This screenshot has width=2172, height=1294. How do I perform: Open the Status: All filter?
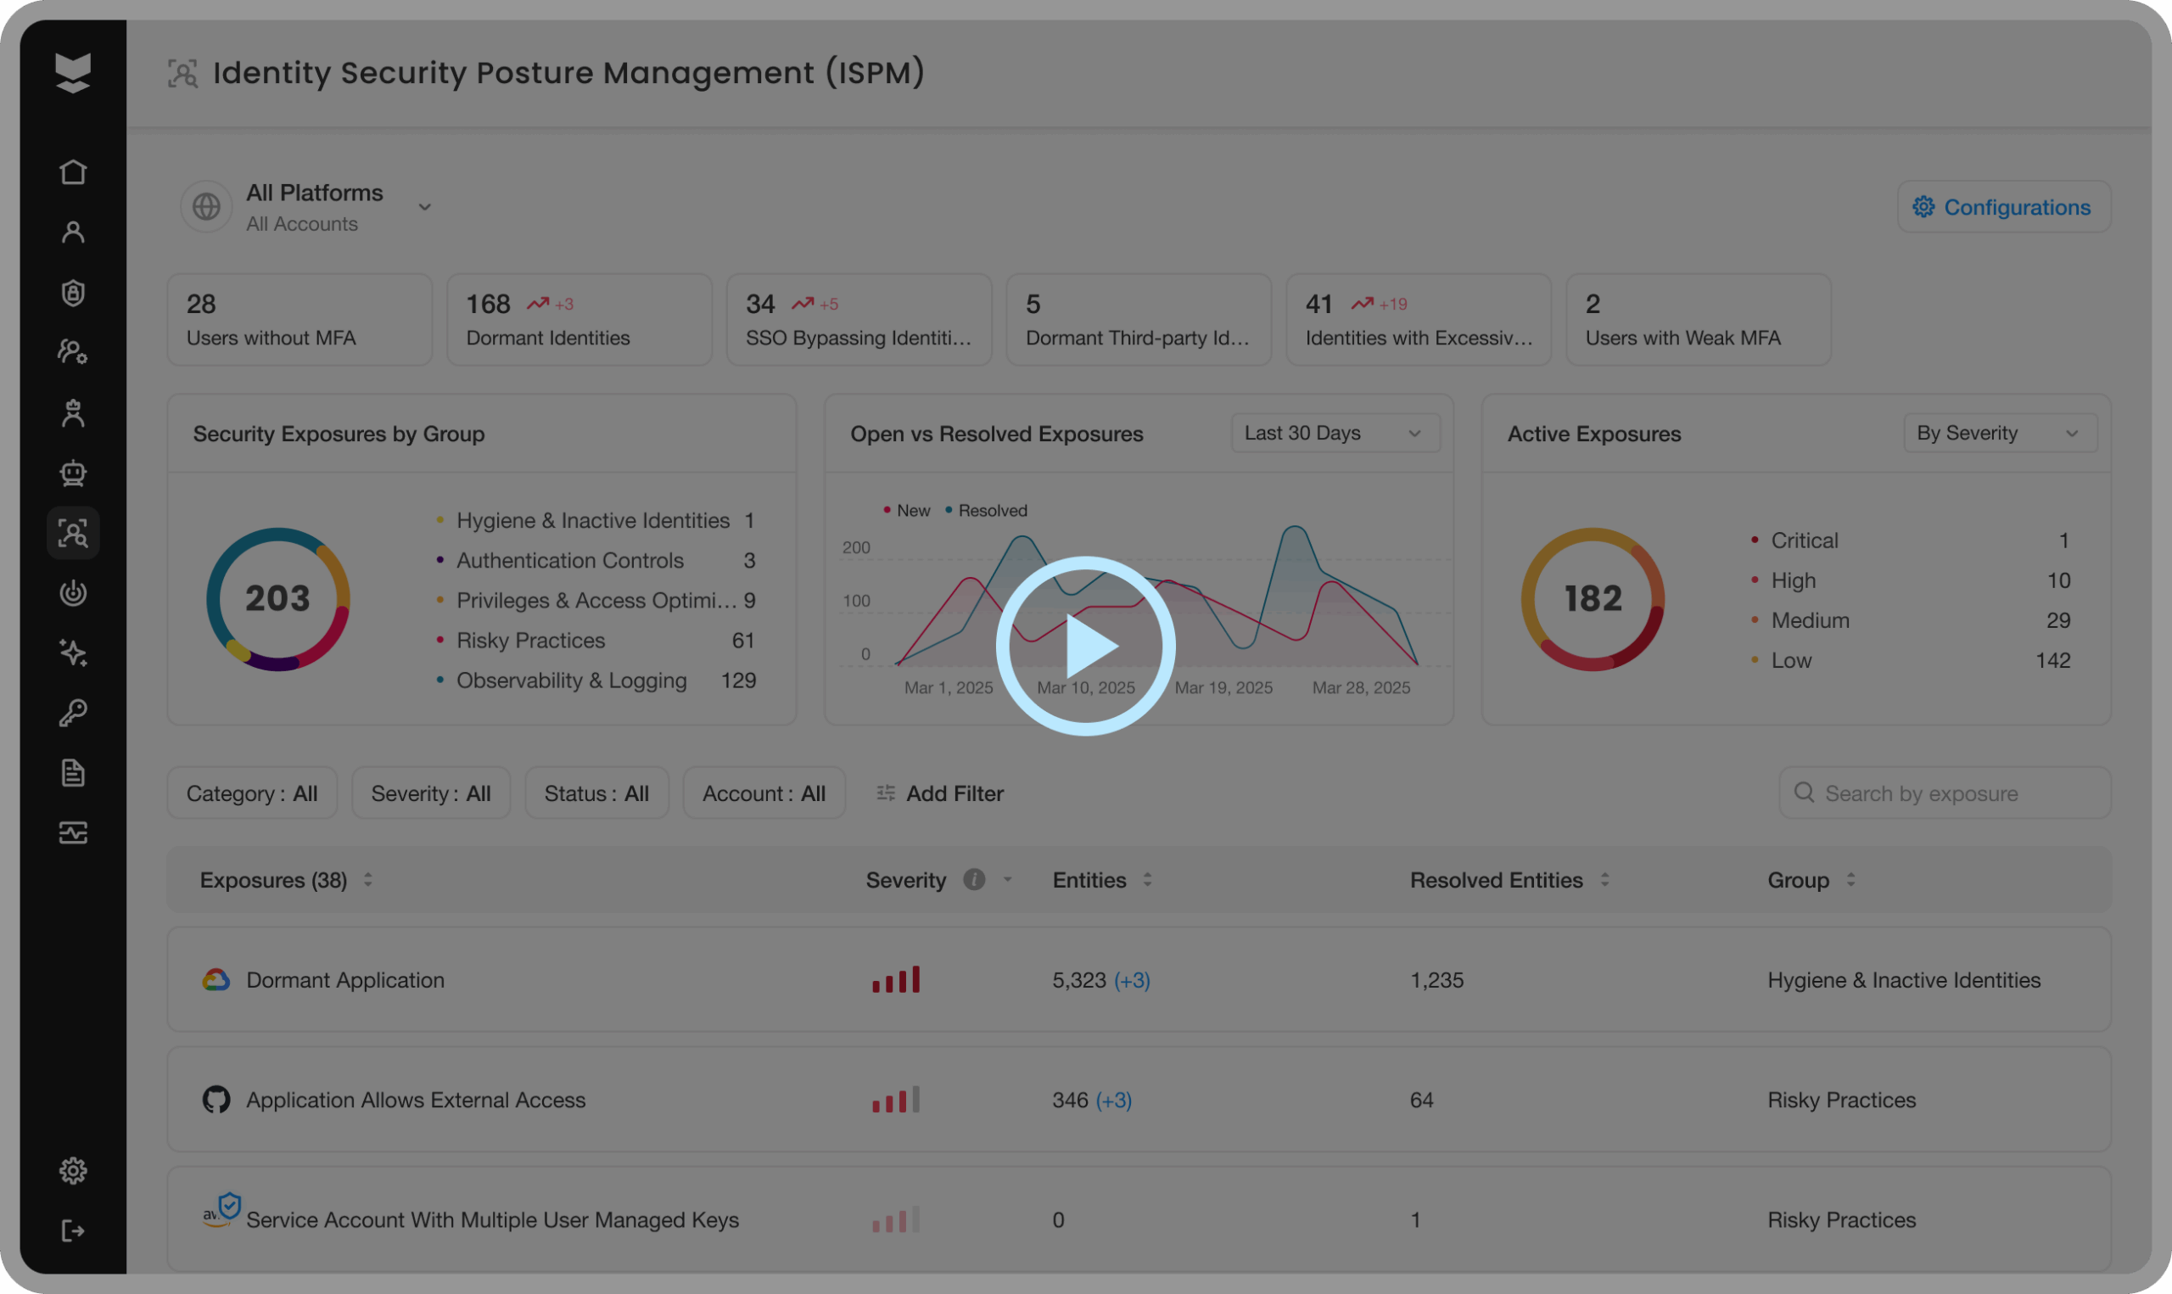click(x=596, y=793)
